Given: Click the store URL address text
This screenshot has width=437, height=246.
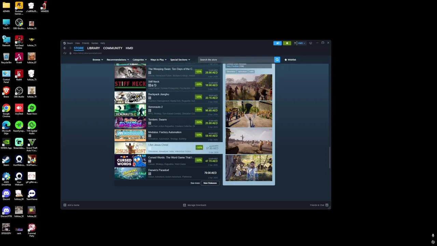Looking at the screenshot, I should [87, 53].
